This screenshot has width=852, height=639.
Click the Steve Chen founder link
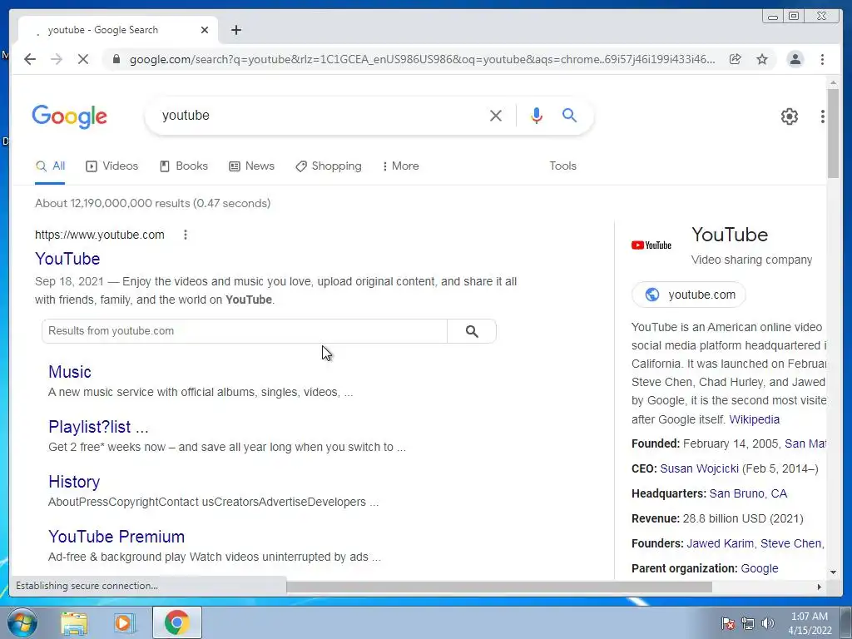[790, 543]
